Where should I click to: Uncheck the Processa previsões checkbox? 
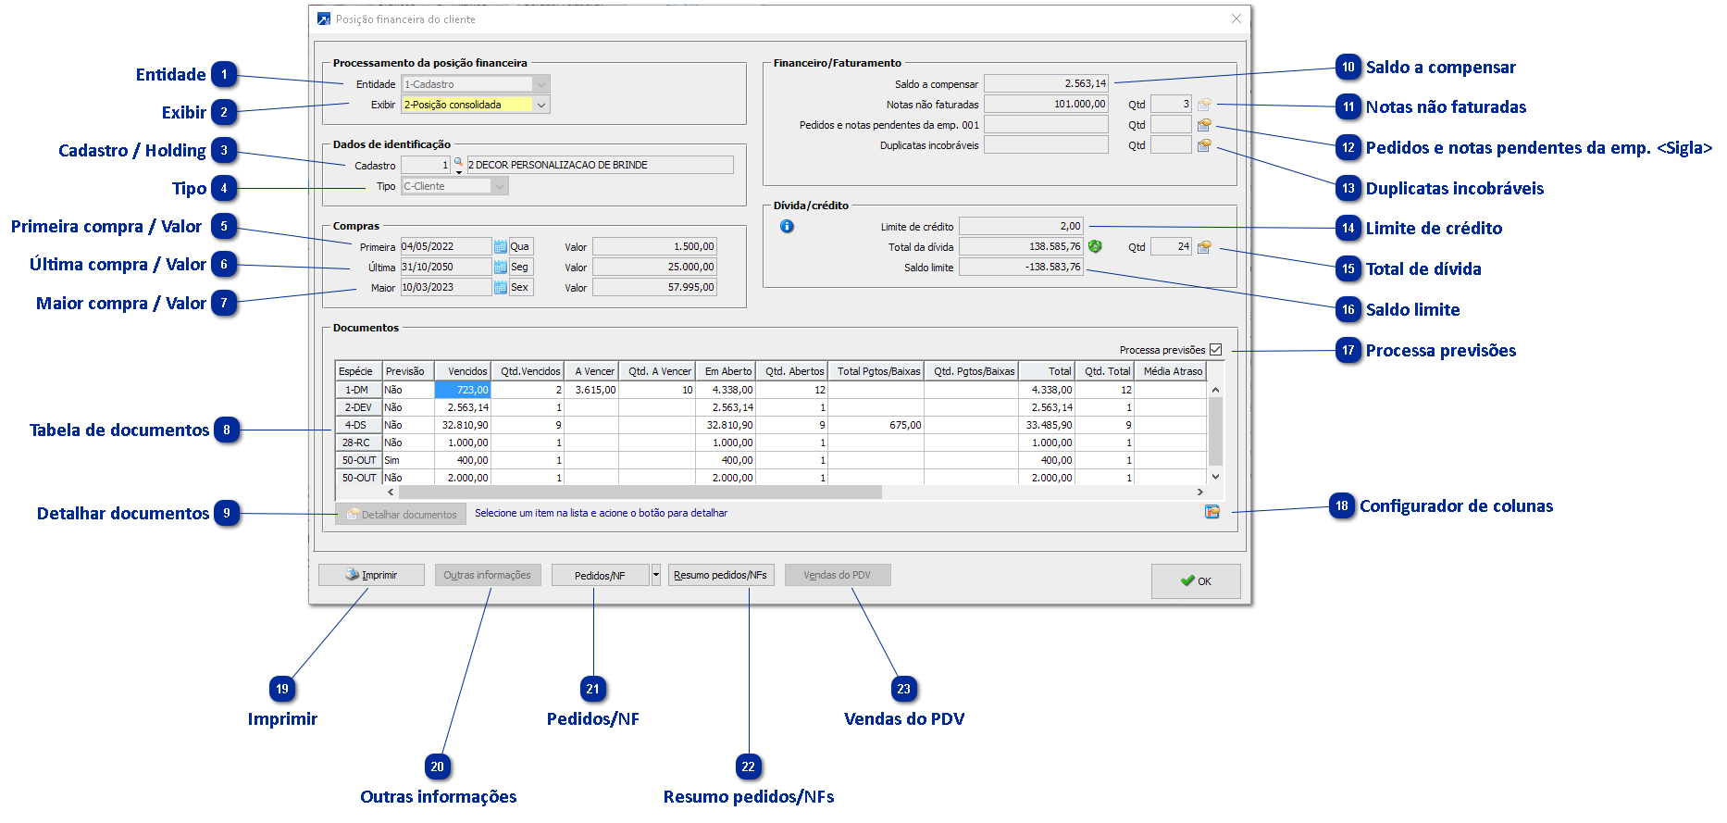pos(1215,350)
